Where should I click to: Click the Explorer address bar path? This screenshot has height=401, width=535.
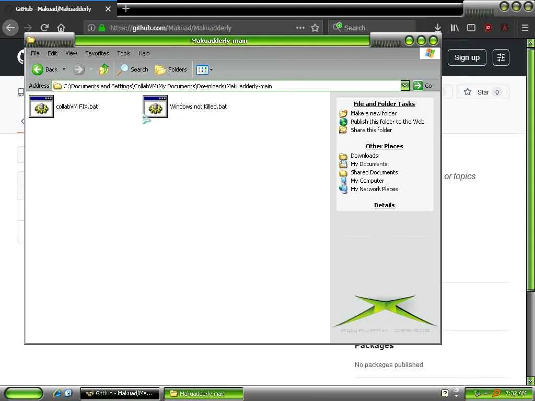pos(227,86)
